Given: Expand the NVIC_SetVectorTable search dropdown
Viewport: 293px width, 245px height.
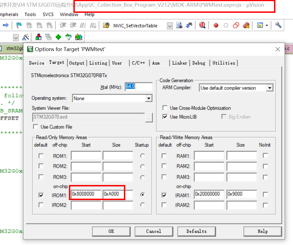Looking at the screenshot, I should click(170, 26).
